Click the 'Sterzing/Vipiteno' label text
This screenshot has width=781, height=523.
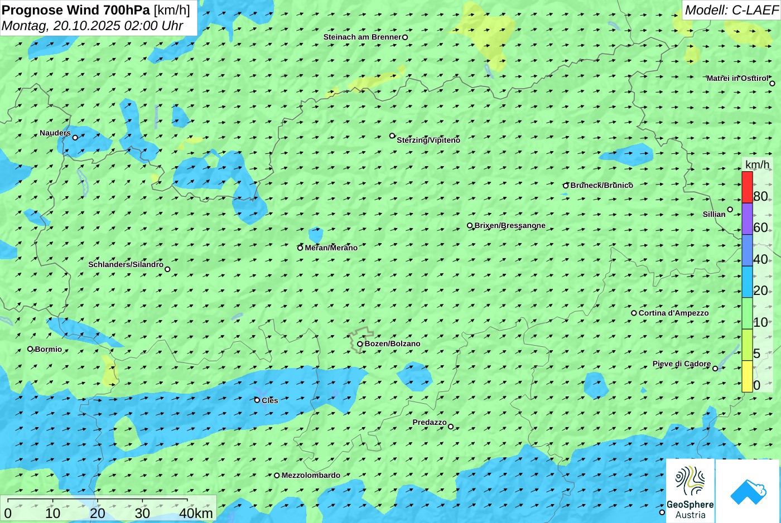tap(428, 140)
